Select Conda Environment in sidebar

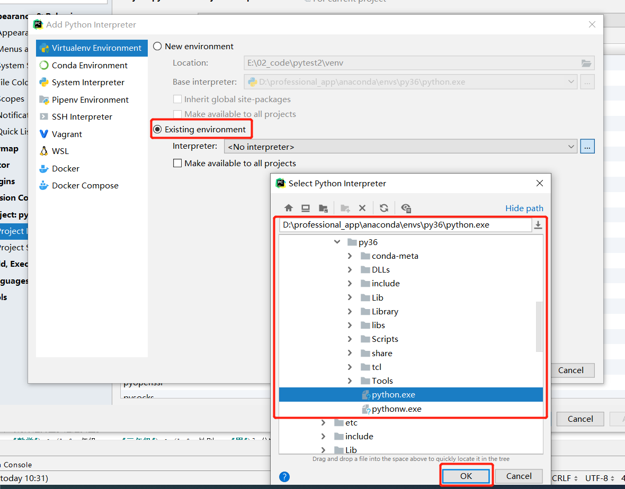(92, 65)
